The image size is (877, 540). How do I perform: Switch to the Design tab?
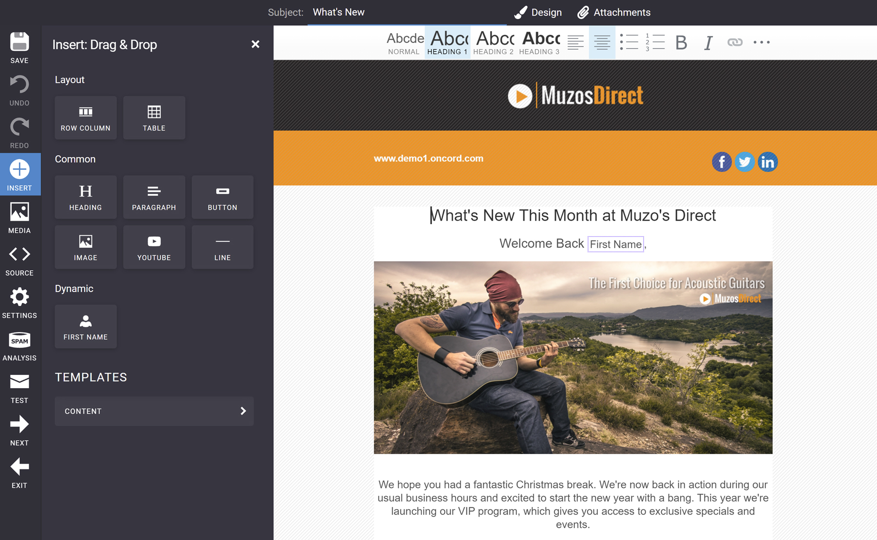click(538, 13)
